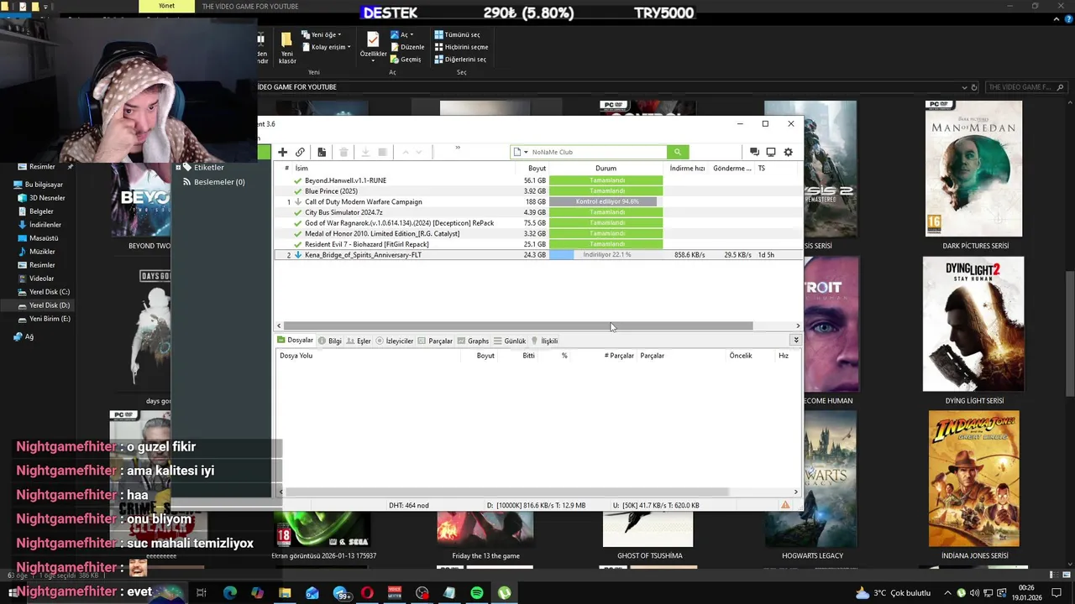Click torrent list horizontal scrollbar
The width and height of the screenshot is (1075, 604).
pos(518,325)
